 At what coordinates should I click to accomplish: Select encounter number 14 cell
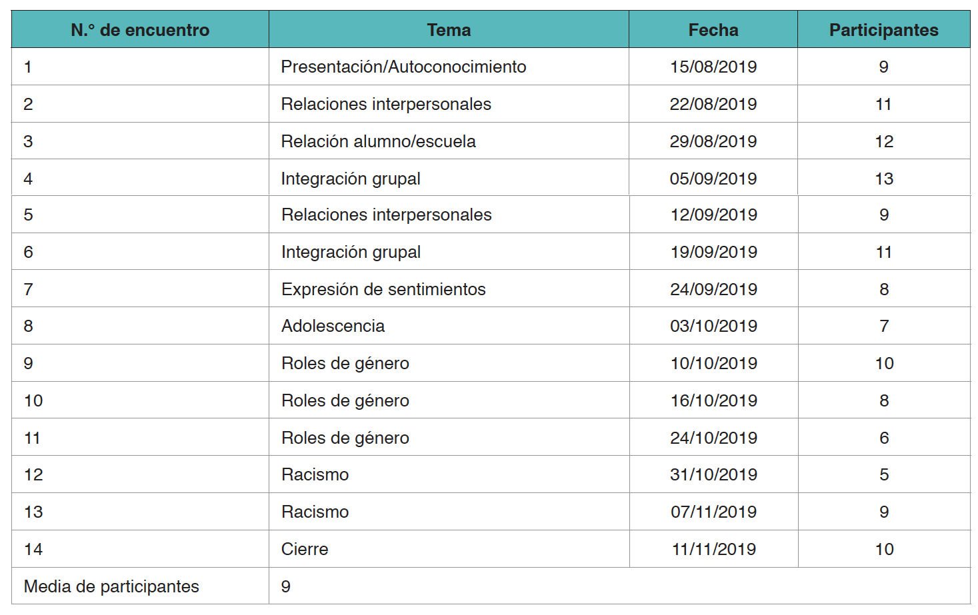click(x=33, y=549)
